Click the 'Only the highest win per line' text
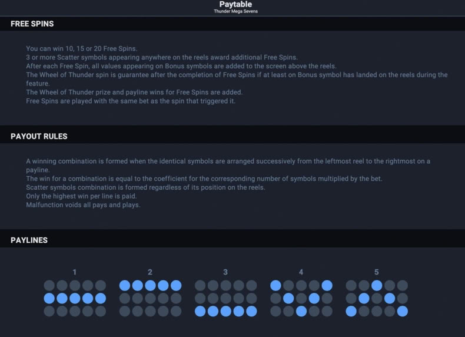The width and height of the screenshot is (465, 337). (x=81, y=196)
